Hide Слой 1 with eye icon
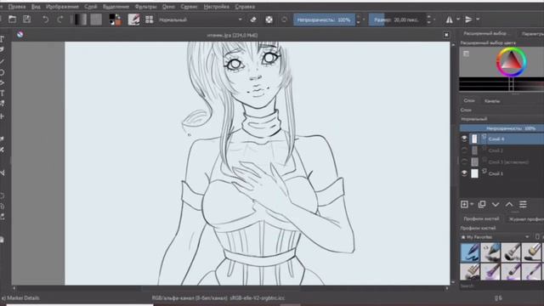The height and width of the screenshot is (306, 544). pos(464,173)
